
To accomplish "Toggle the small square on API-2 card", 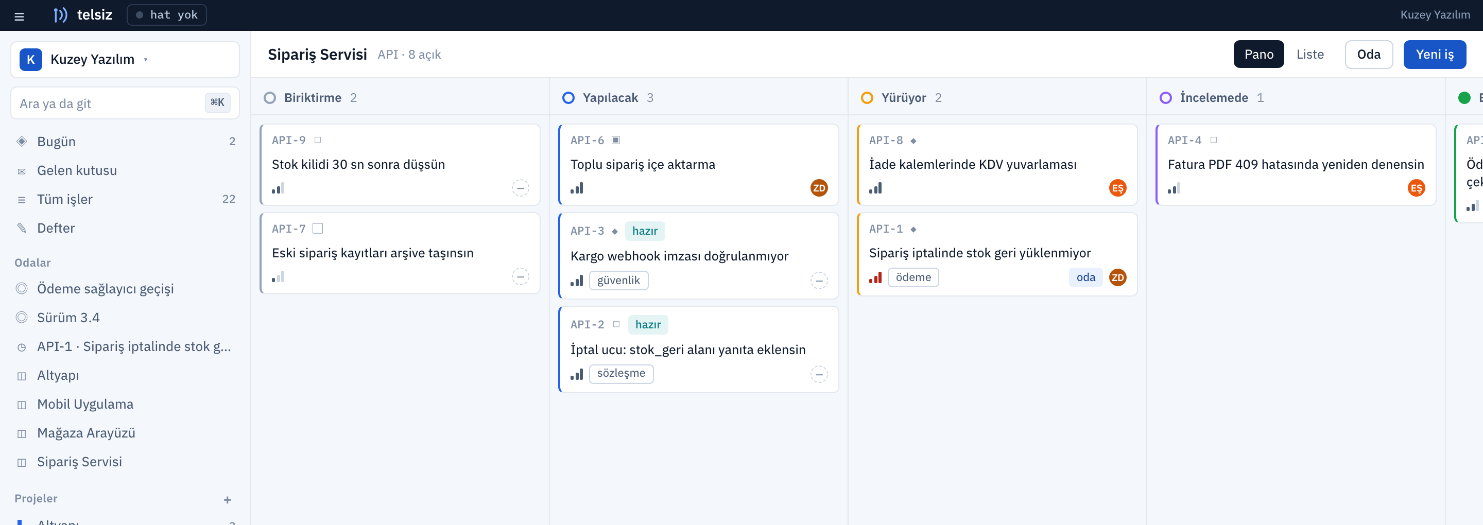I will [x=616, y=324].
